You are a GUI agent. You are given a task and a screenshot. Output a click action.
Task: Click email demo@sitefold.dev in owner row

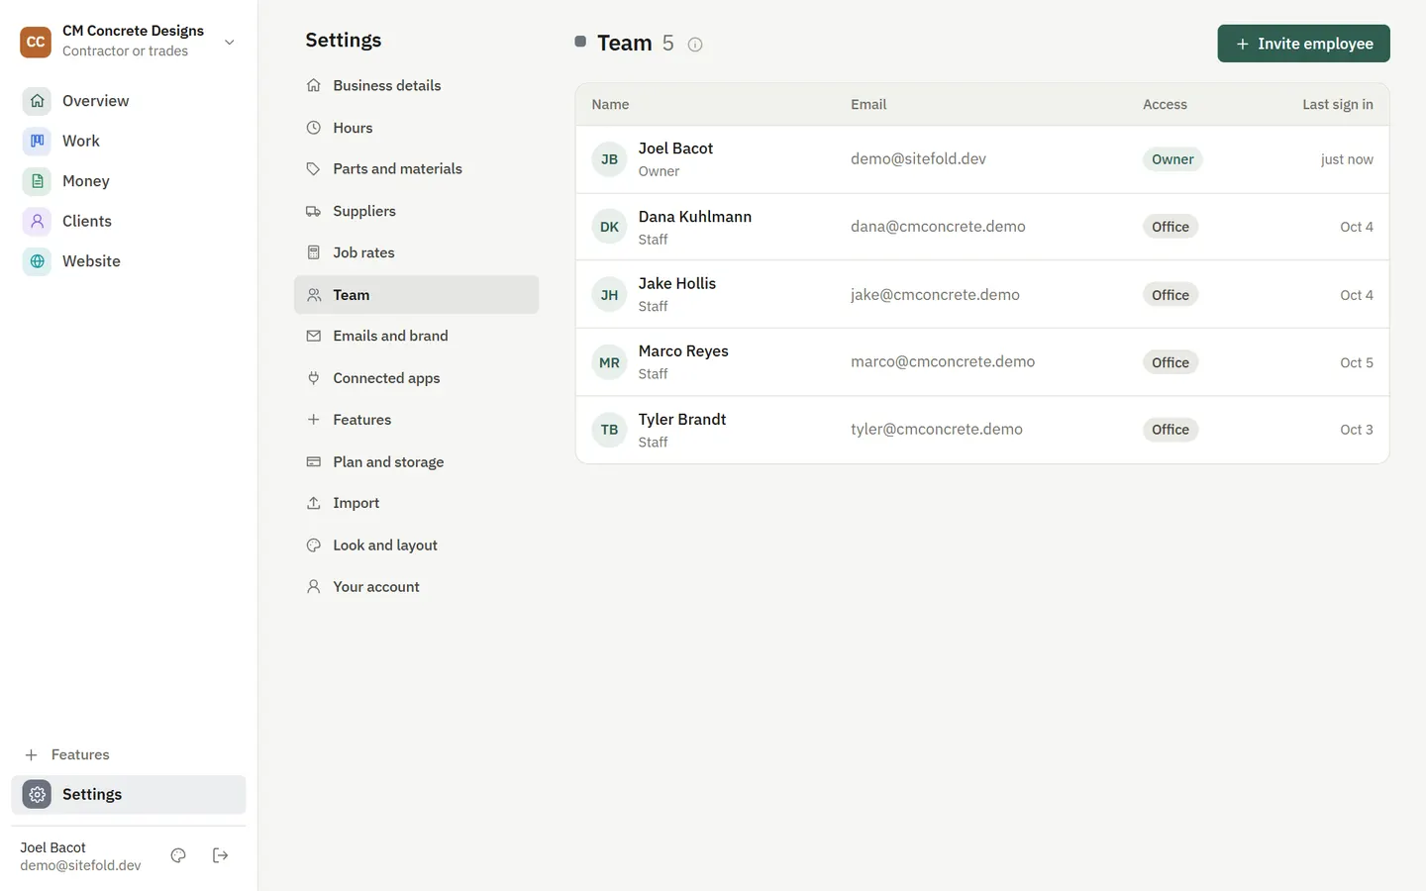pyautogui.click(x=918, y=158)
